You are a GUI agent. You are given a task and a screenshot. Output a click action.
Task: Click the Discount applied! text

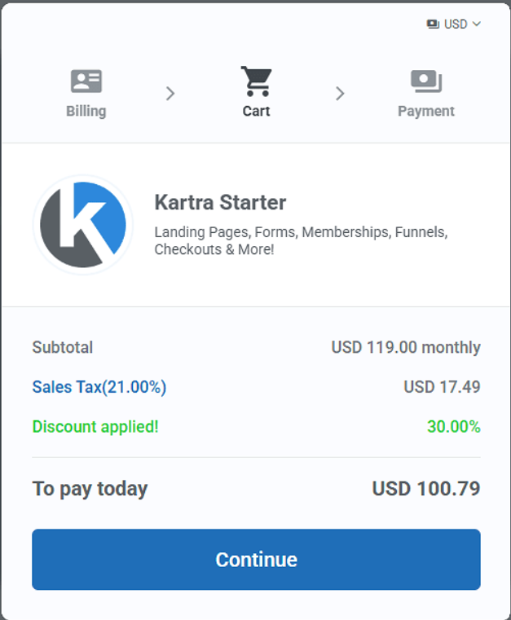(95, 426)
